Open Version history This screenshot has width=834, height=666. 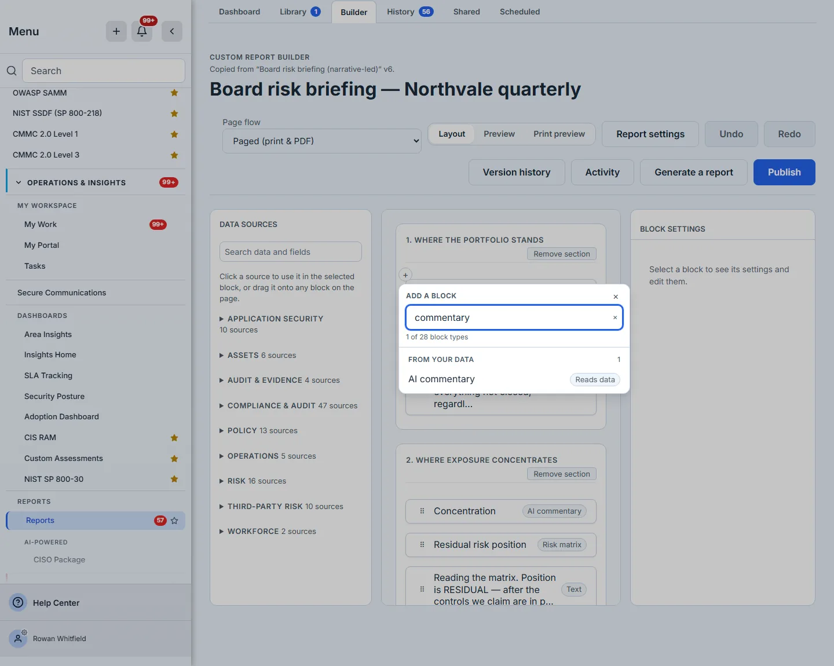[517, 172]
